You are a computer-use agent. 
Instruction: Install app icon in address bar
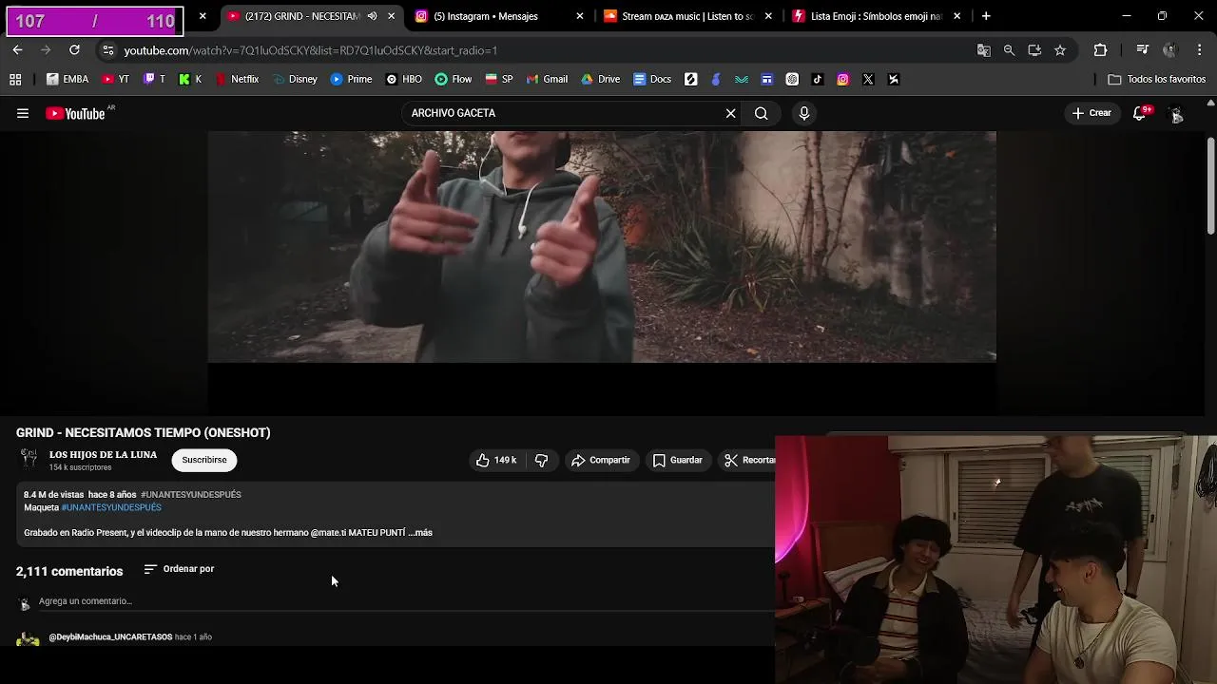pyautogui.click(x=1034, y=50)
